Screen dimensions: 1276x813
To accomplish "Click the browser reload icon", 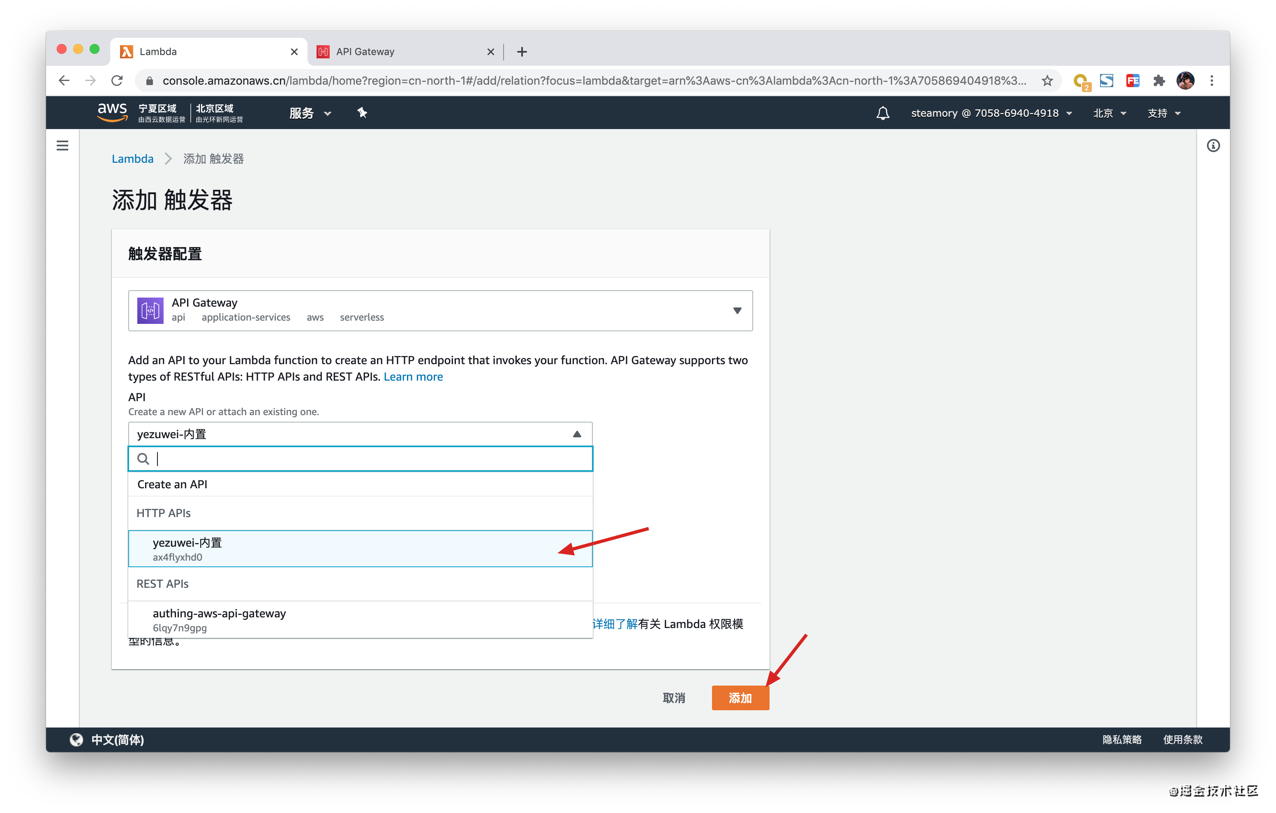I will click(117, 81).
